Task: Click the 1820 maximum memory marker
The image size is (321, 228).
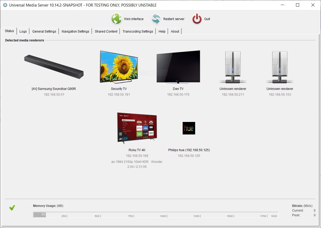Action: click(274, 216)
